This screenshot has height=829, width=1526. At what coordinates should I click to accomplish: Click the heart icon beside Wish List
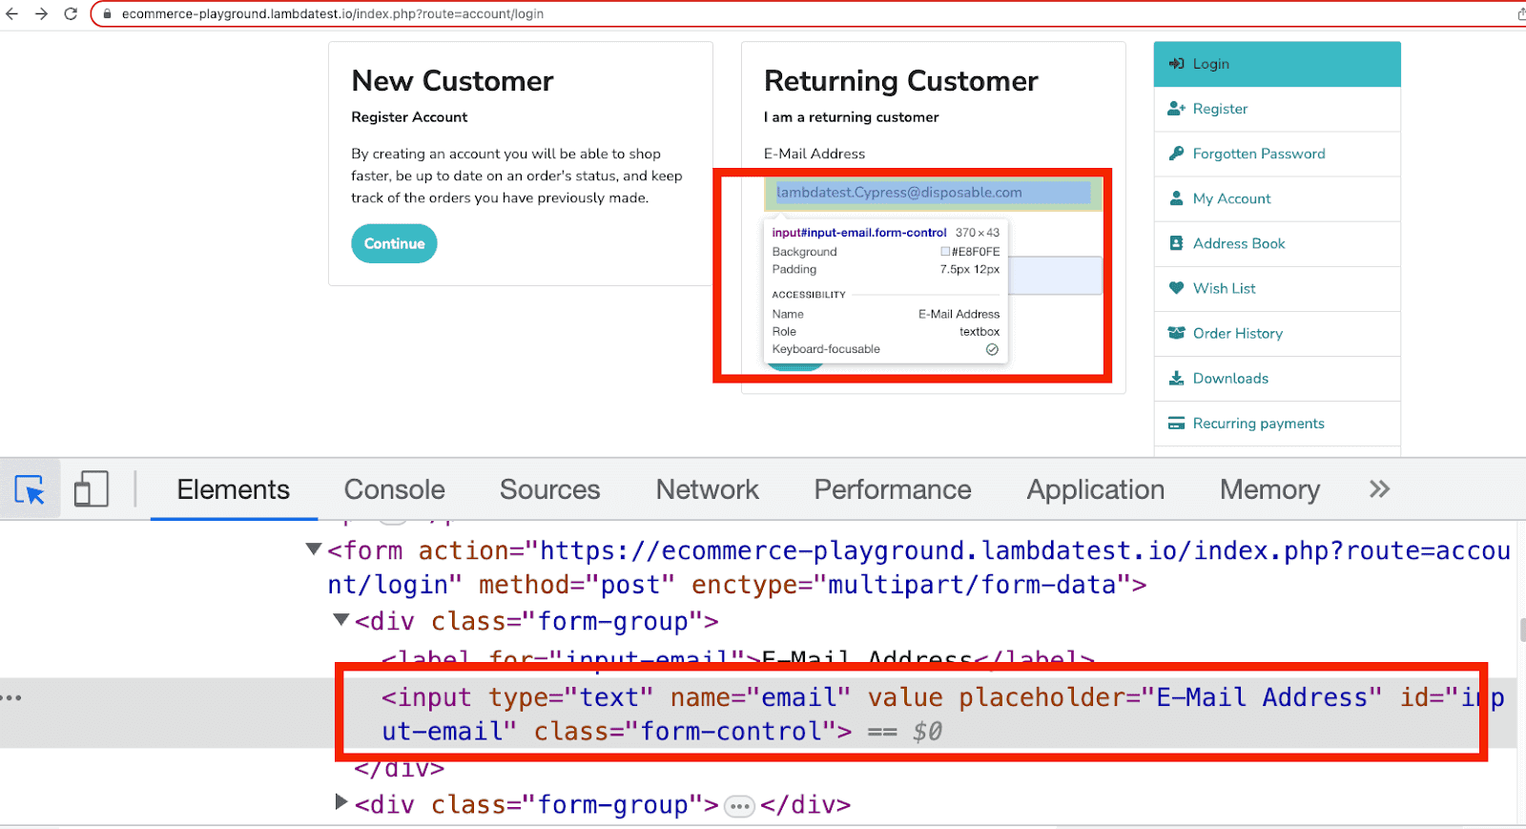[x=1177, y=288]
